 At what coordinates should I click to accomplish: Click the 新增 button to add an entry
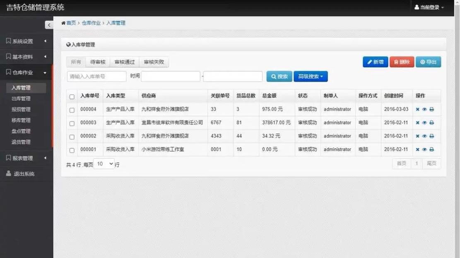(x=375, y=61)
